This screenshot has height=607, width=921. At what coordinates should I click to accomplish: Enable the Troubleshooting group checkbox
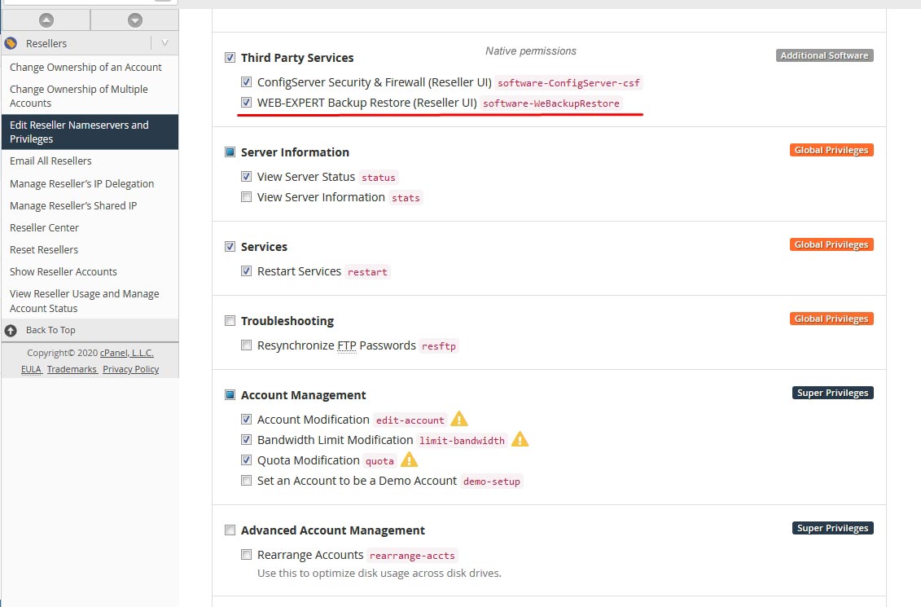[x=230, y=321]
